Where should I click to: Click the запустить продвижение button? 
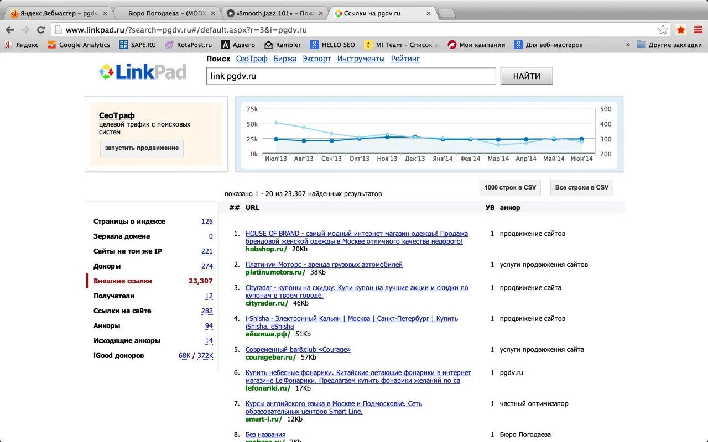[142, 148]
